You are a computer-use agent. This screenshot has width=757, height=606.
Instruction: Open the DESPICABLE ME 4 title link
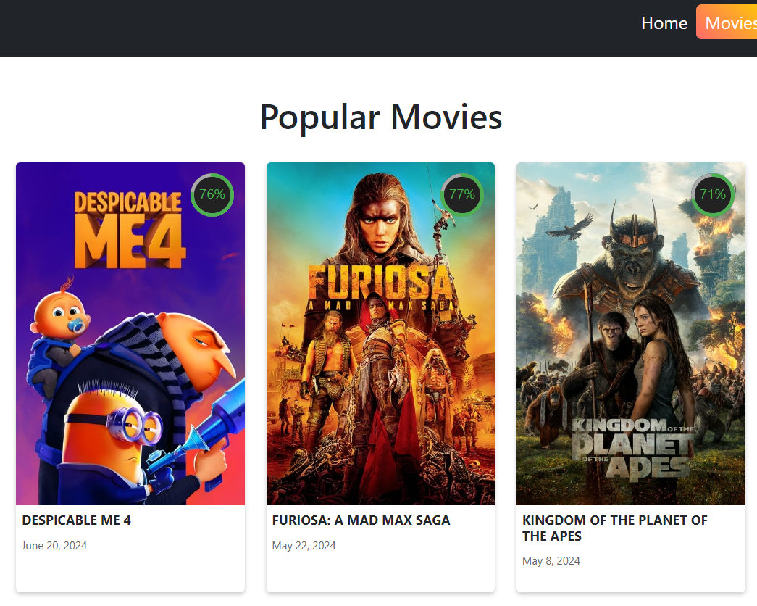(76, 520)
